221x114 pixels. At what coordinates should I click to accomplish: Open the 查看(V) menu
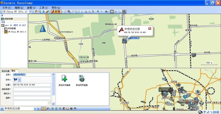tap(31, 7)
